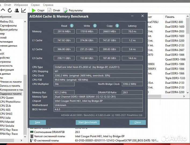Select FP64 Ray-Trace benchmark
The width and height of the screenshot is (190, 145).
[9, 134]
